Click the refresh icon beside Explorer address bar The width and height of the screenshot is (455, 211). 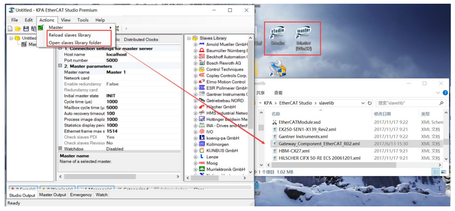[370, 103]
